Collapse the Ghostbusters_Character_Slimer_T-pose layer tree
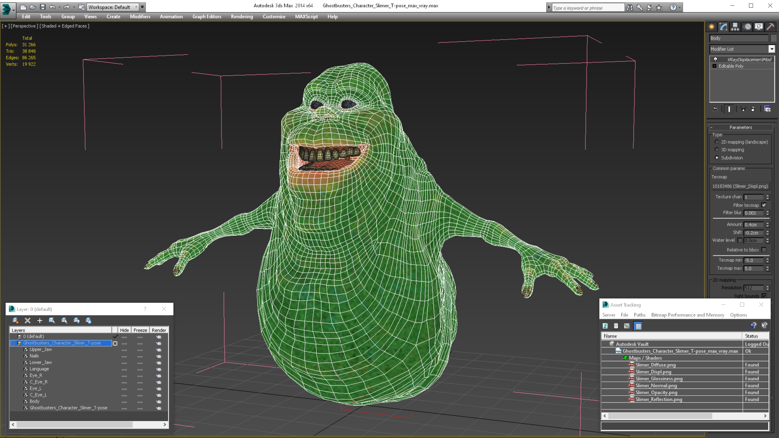 [13, 343]
